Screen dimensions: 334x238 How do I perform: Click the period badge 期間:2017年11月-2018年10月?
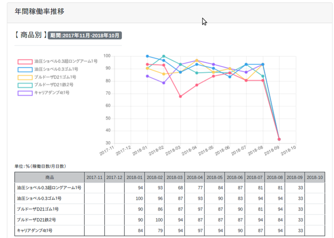pyautogui.click(x=84, y=36)
